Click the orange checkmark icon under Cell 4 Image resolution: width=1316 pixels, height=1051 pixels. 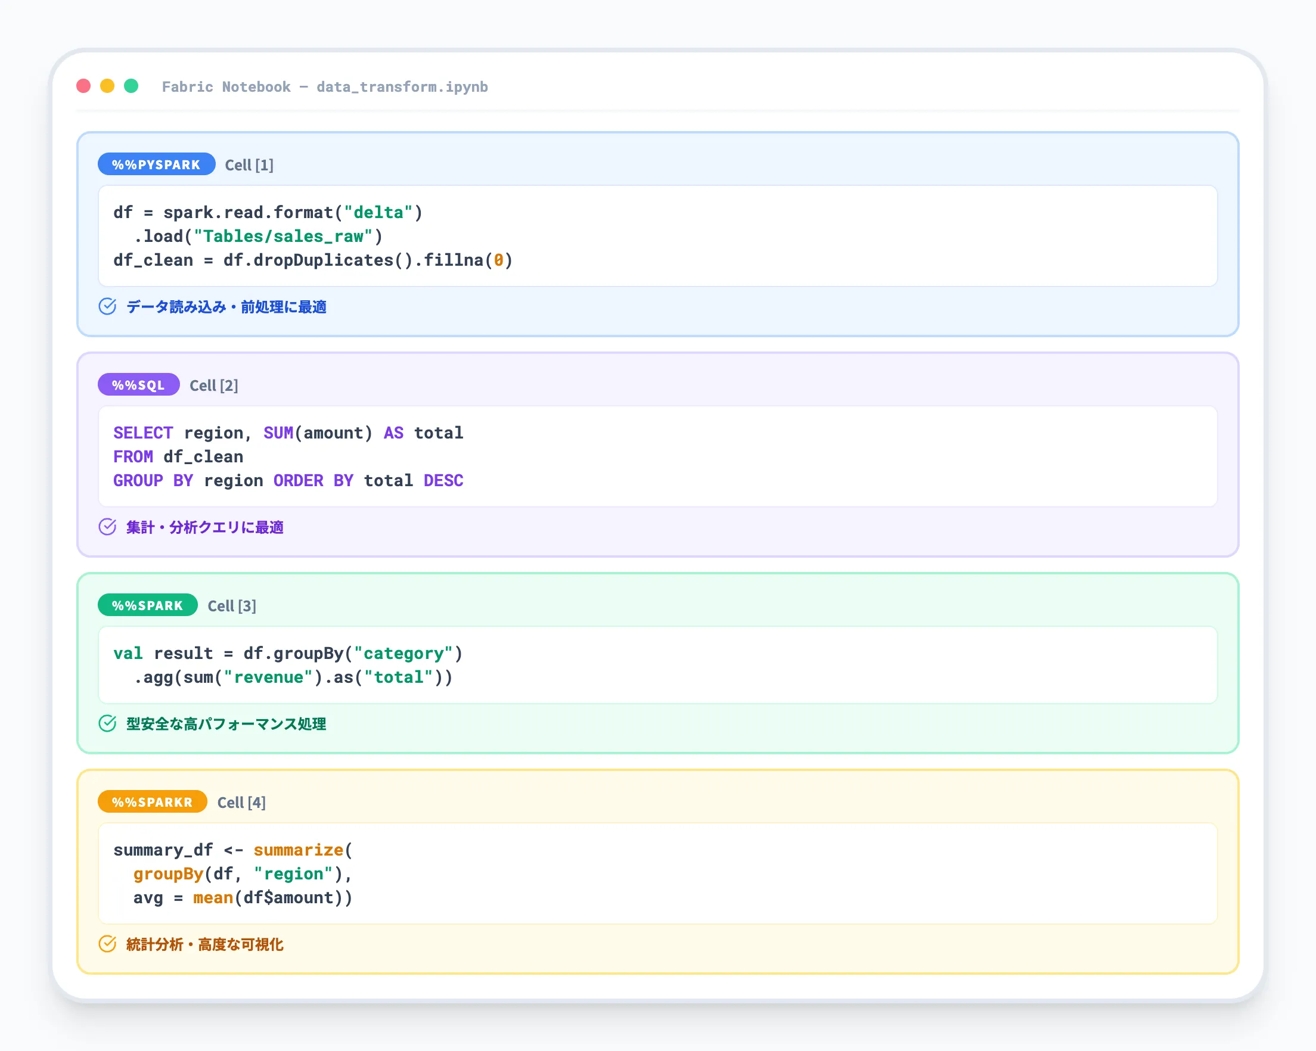pos(107,944)
